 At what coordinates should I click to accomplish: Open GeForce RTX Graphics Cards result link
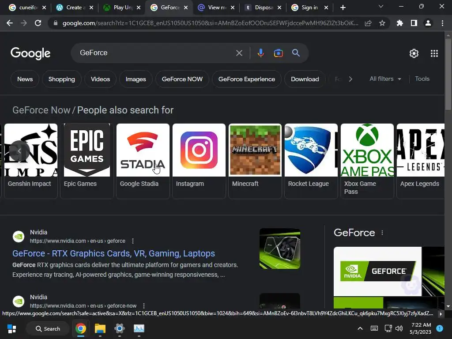[x=113, y=253]
